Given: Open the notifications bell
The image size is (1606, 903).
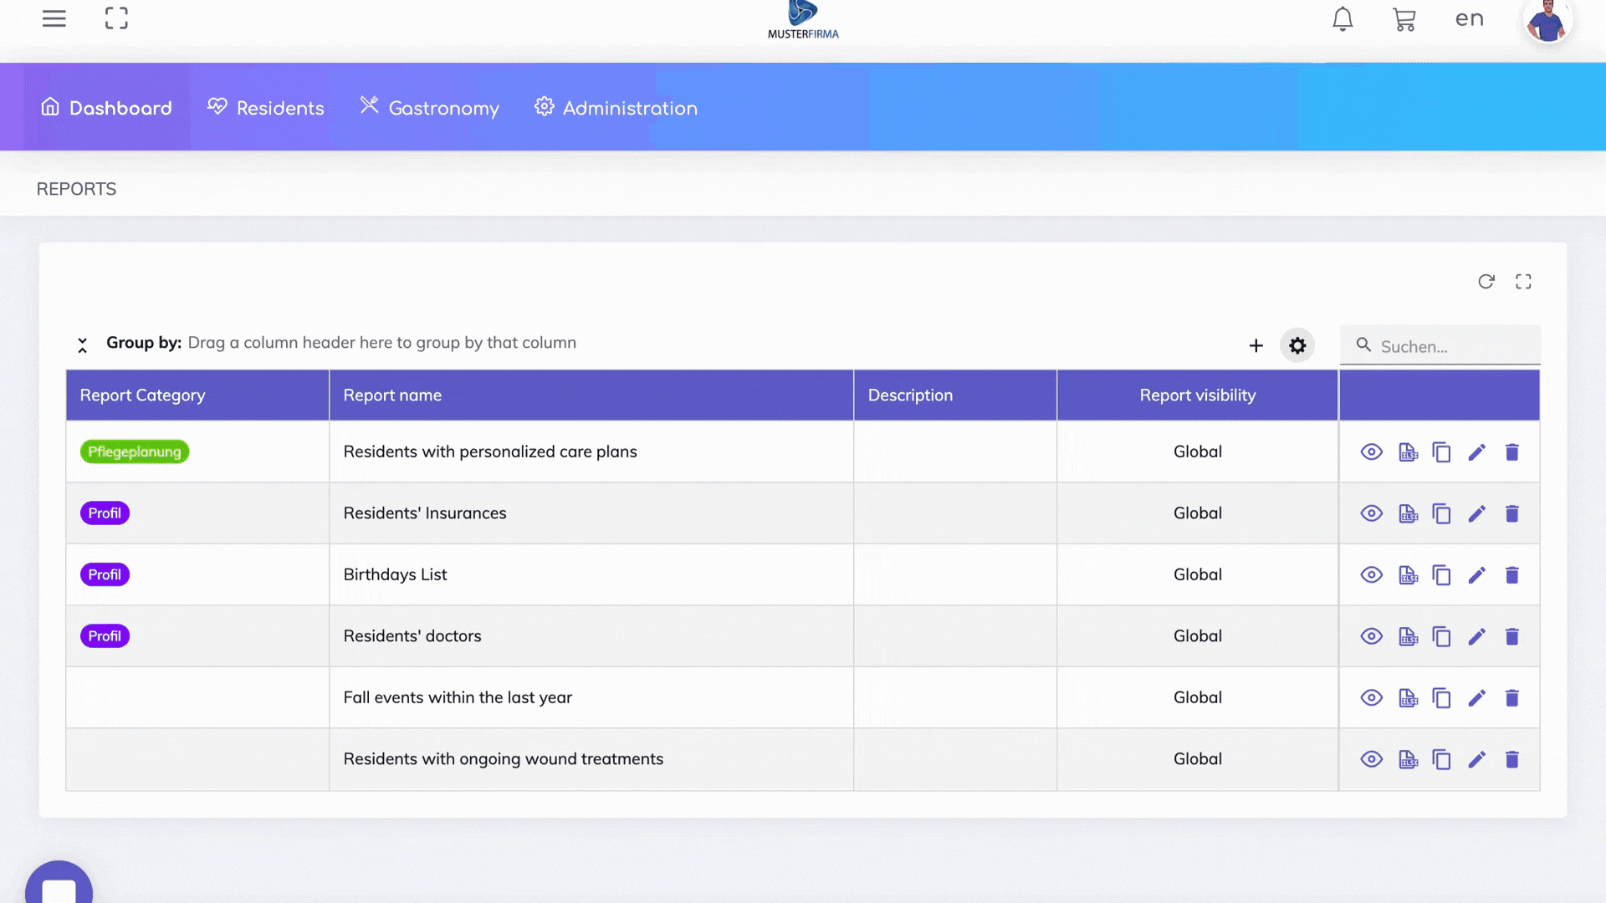Looking at the screenshot, I should pyautogui.click(x=1343, y=19).
